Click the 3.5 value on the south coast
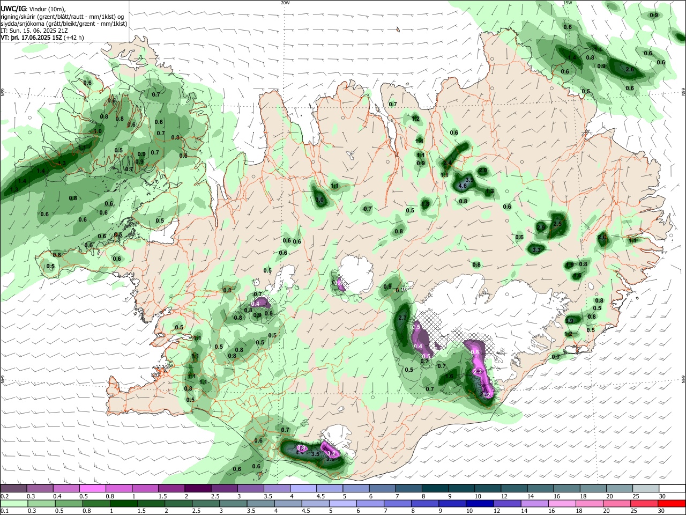 [x=316, y=454]
